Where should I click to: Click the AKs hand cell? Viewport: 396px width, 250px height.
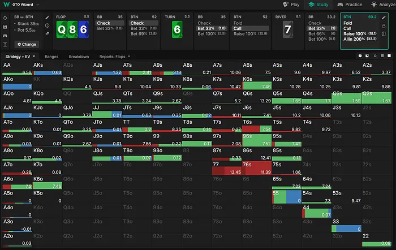(47, 68)
